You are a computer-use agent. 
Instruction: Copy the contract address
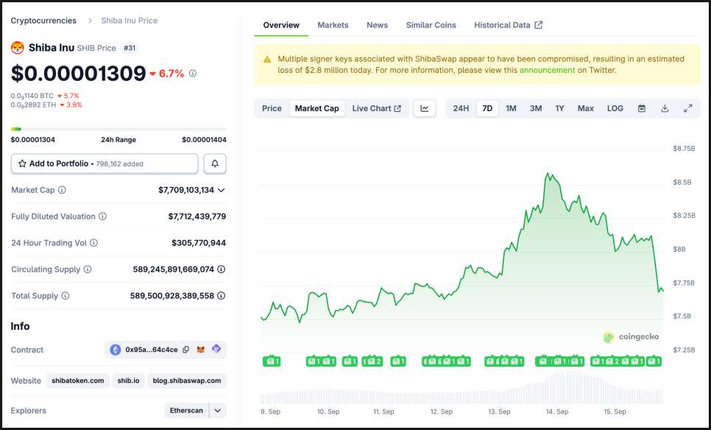(186, 350)
